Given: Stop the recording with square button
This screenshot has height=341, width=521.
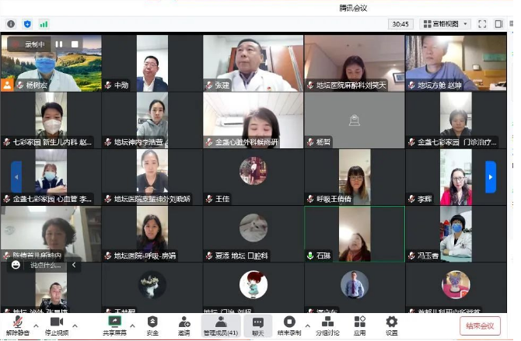Looking at the screenshot, I should click(75, 44).
